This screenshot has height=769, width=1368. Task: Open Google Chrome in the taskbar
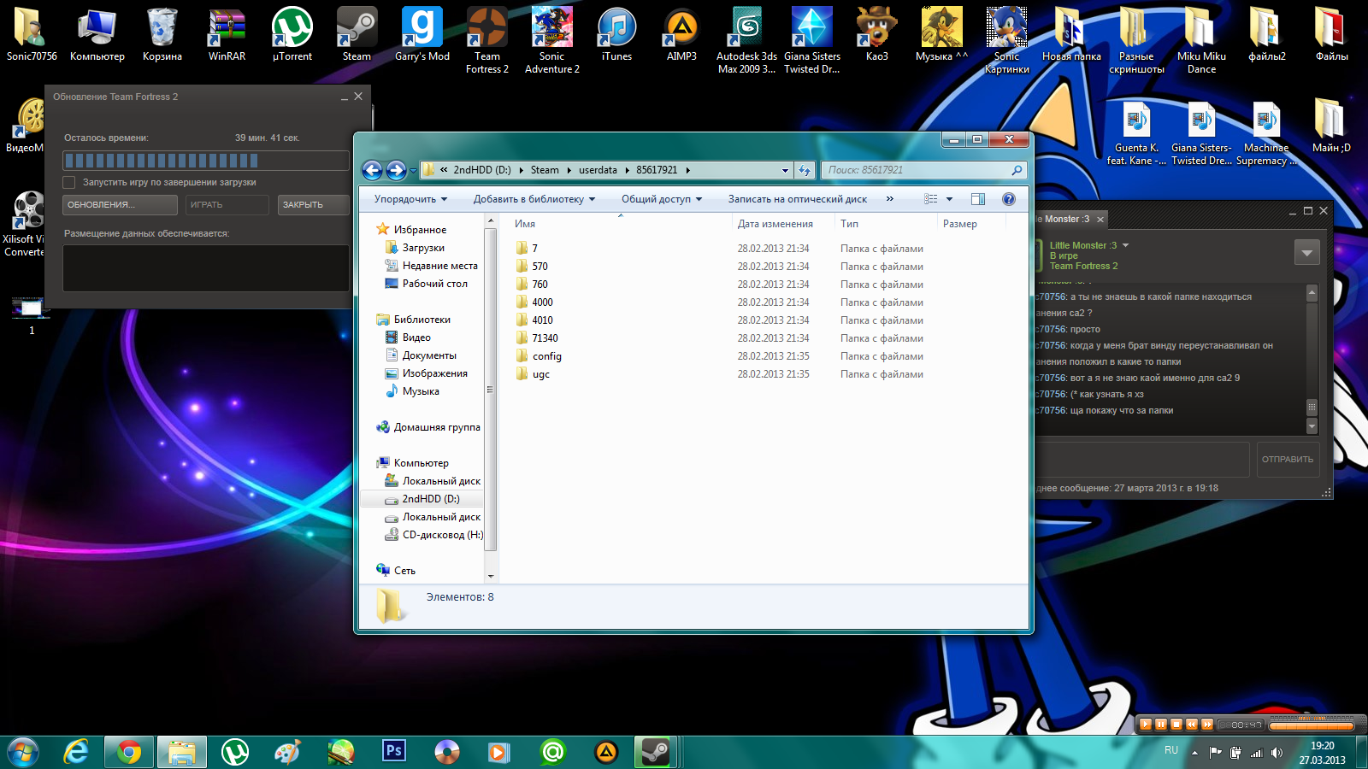click(x=129, y=752)
